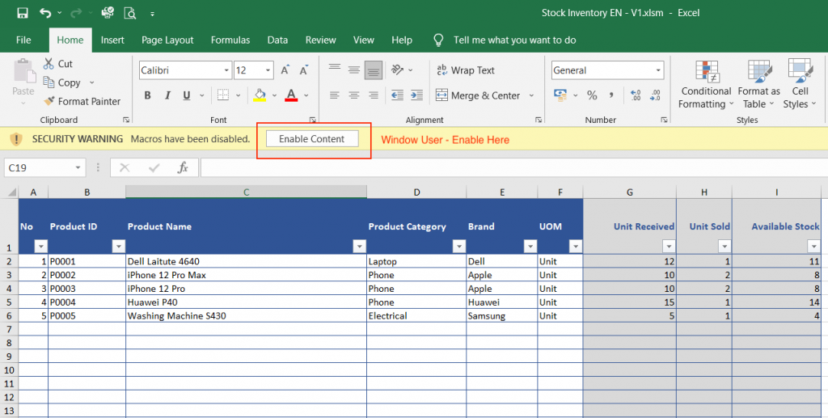Toggle Wrap Text

pyautogui.click(x=465, y=70)
